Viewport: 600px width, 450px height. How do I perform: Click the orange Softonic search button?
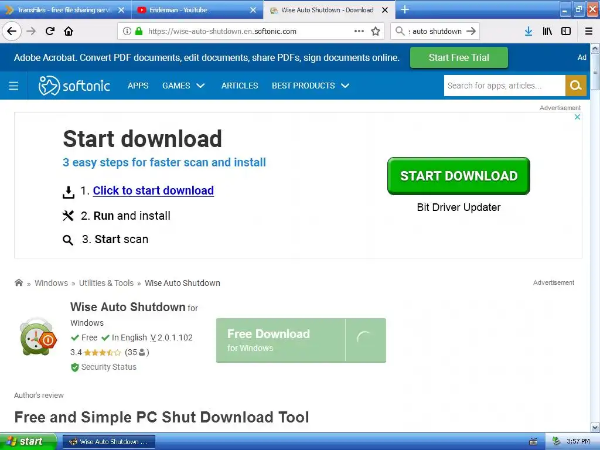click(575, 86)
